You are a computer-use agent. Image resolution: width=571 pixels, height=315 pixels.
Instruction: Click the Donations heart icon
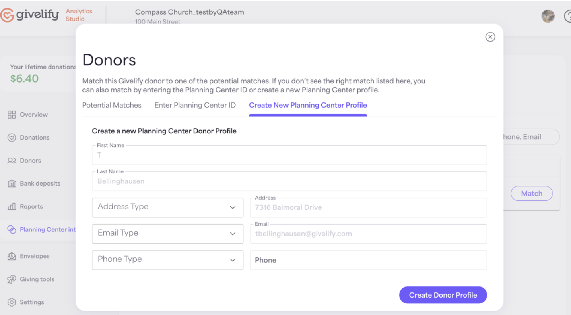point(12,138)
